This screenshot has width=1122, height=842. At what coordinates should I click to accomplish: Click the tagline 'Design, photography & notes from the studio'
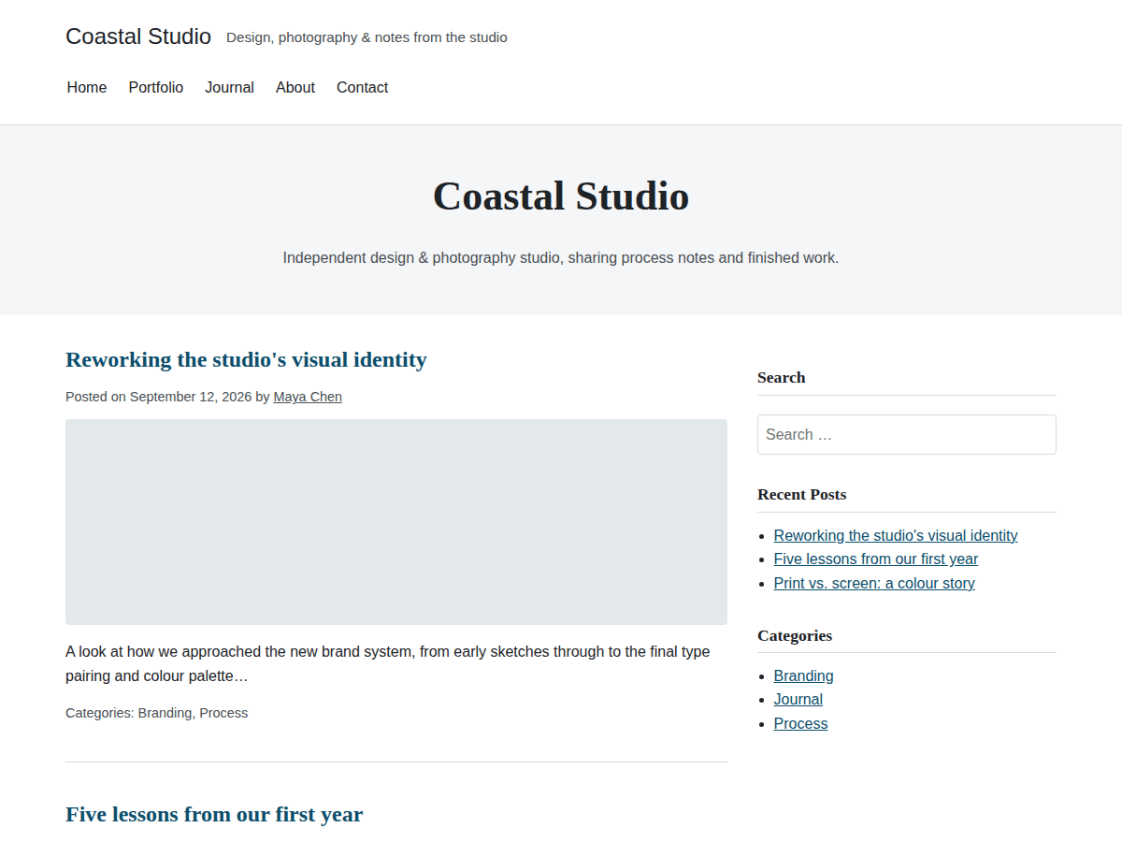tap(367, 37)
